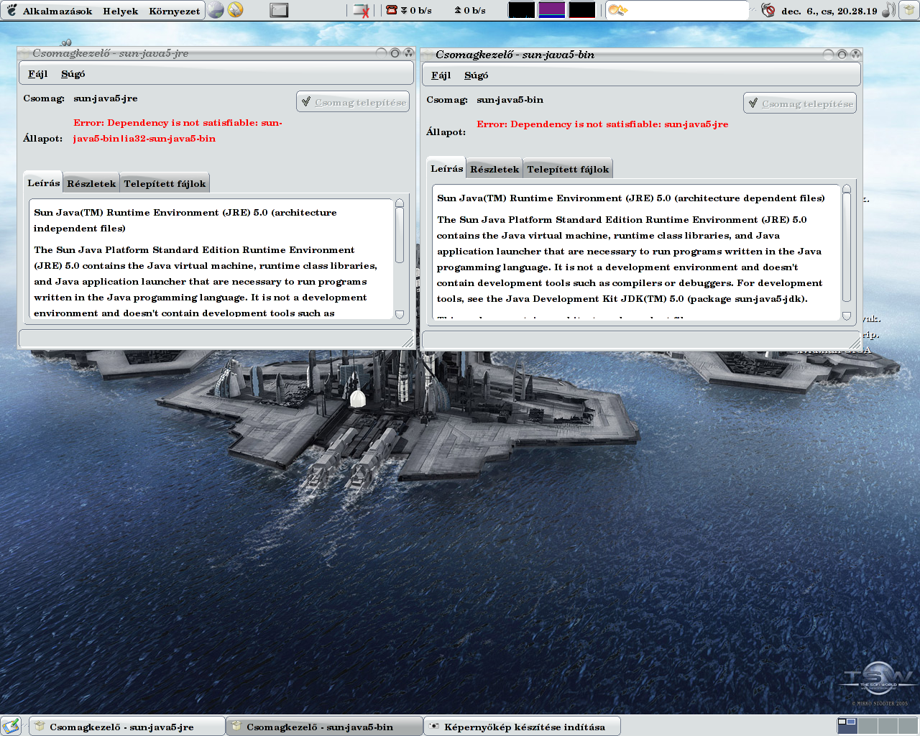The height and width of the screenshot is (736, 920).
Task: Switch to the second workspace in pager
Action: [x=868, y=726]
